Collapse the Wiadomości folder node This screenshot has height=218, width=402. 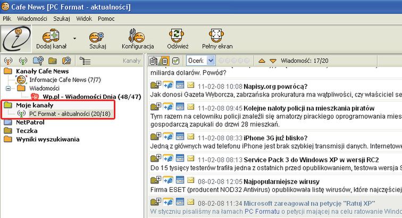[8, 88]
